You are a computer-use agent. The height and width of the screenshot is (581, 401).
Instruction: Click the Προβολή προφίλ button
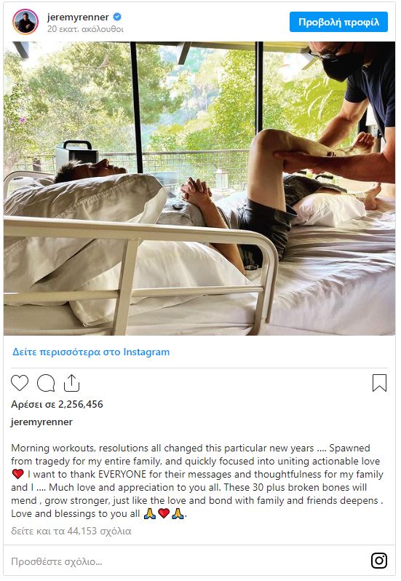(x=338, y=22)
